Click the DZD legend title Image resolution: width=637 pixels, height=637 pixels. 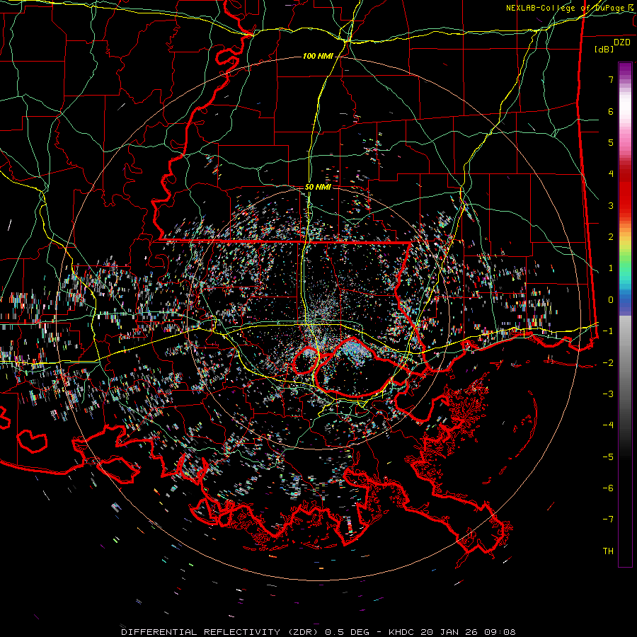tap(621, 42)
